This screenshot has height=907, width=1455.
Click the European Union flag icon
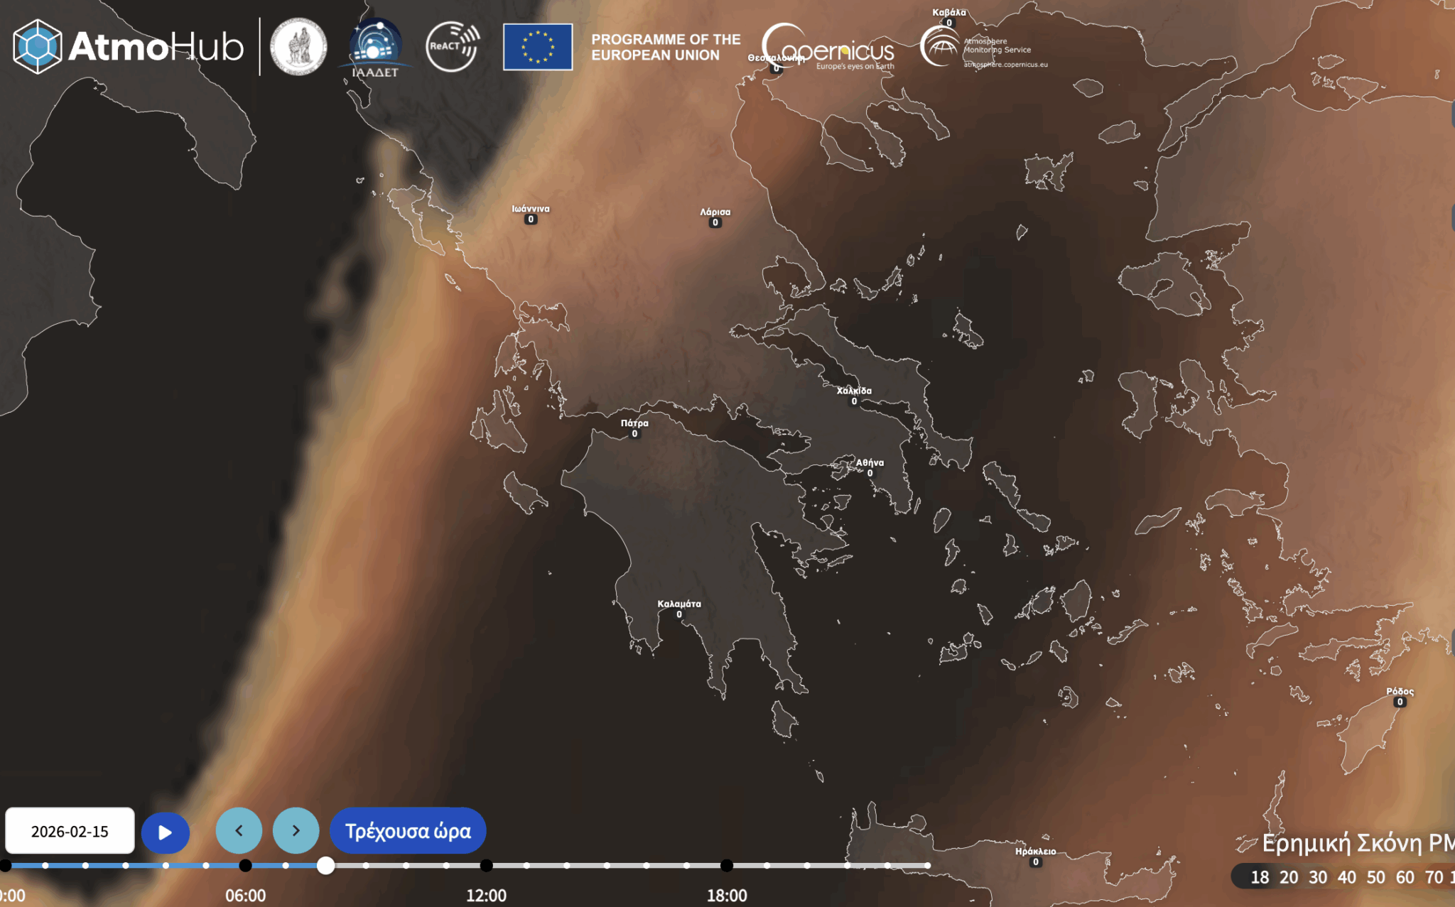coord(538,47)
